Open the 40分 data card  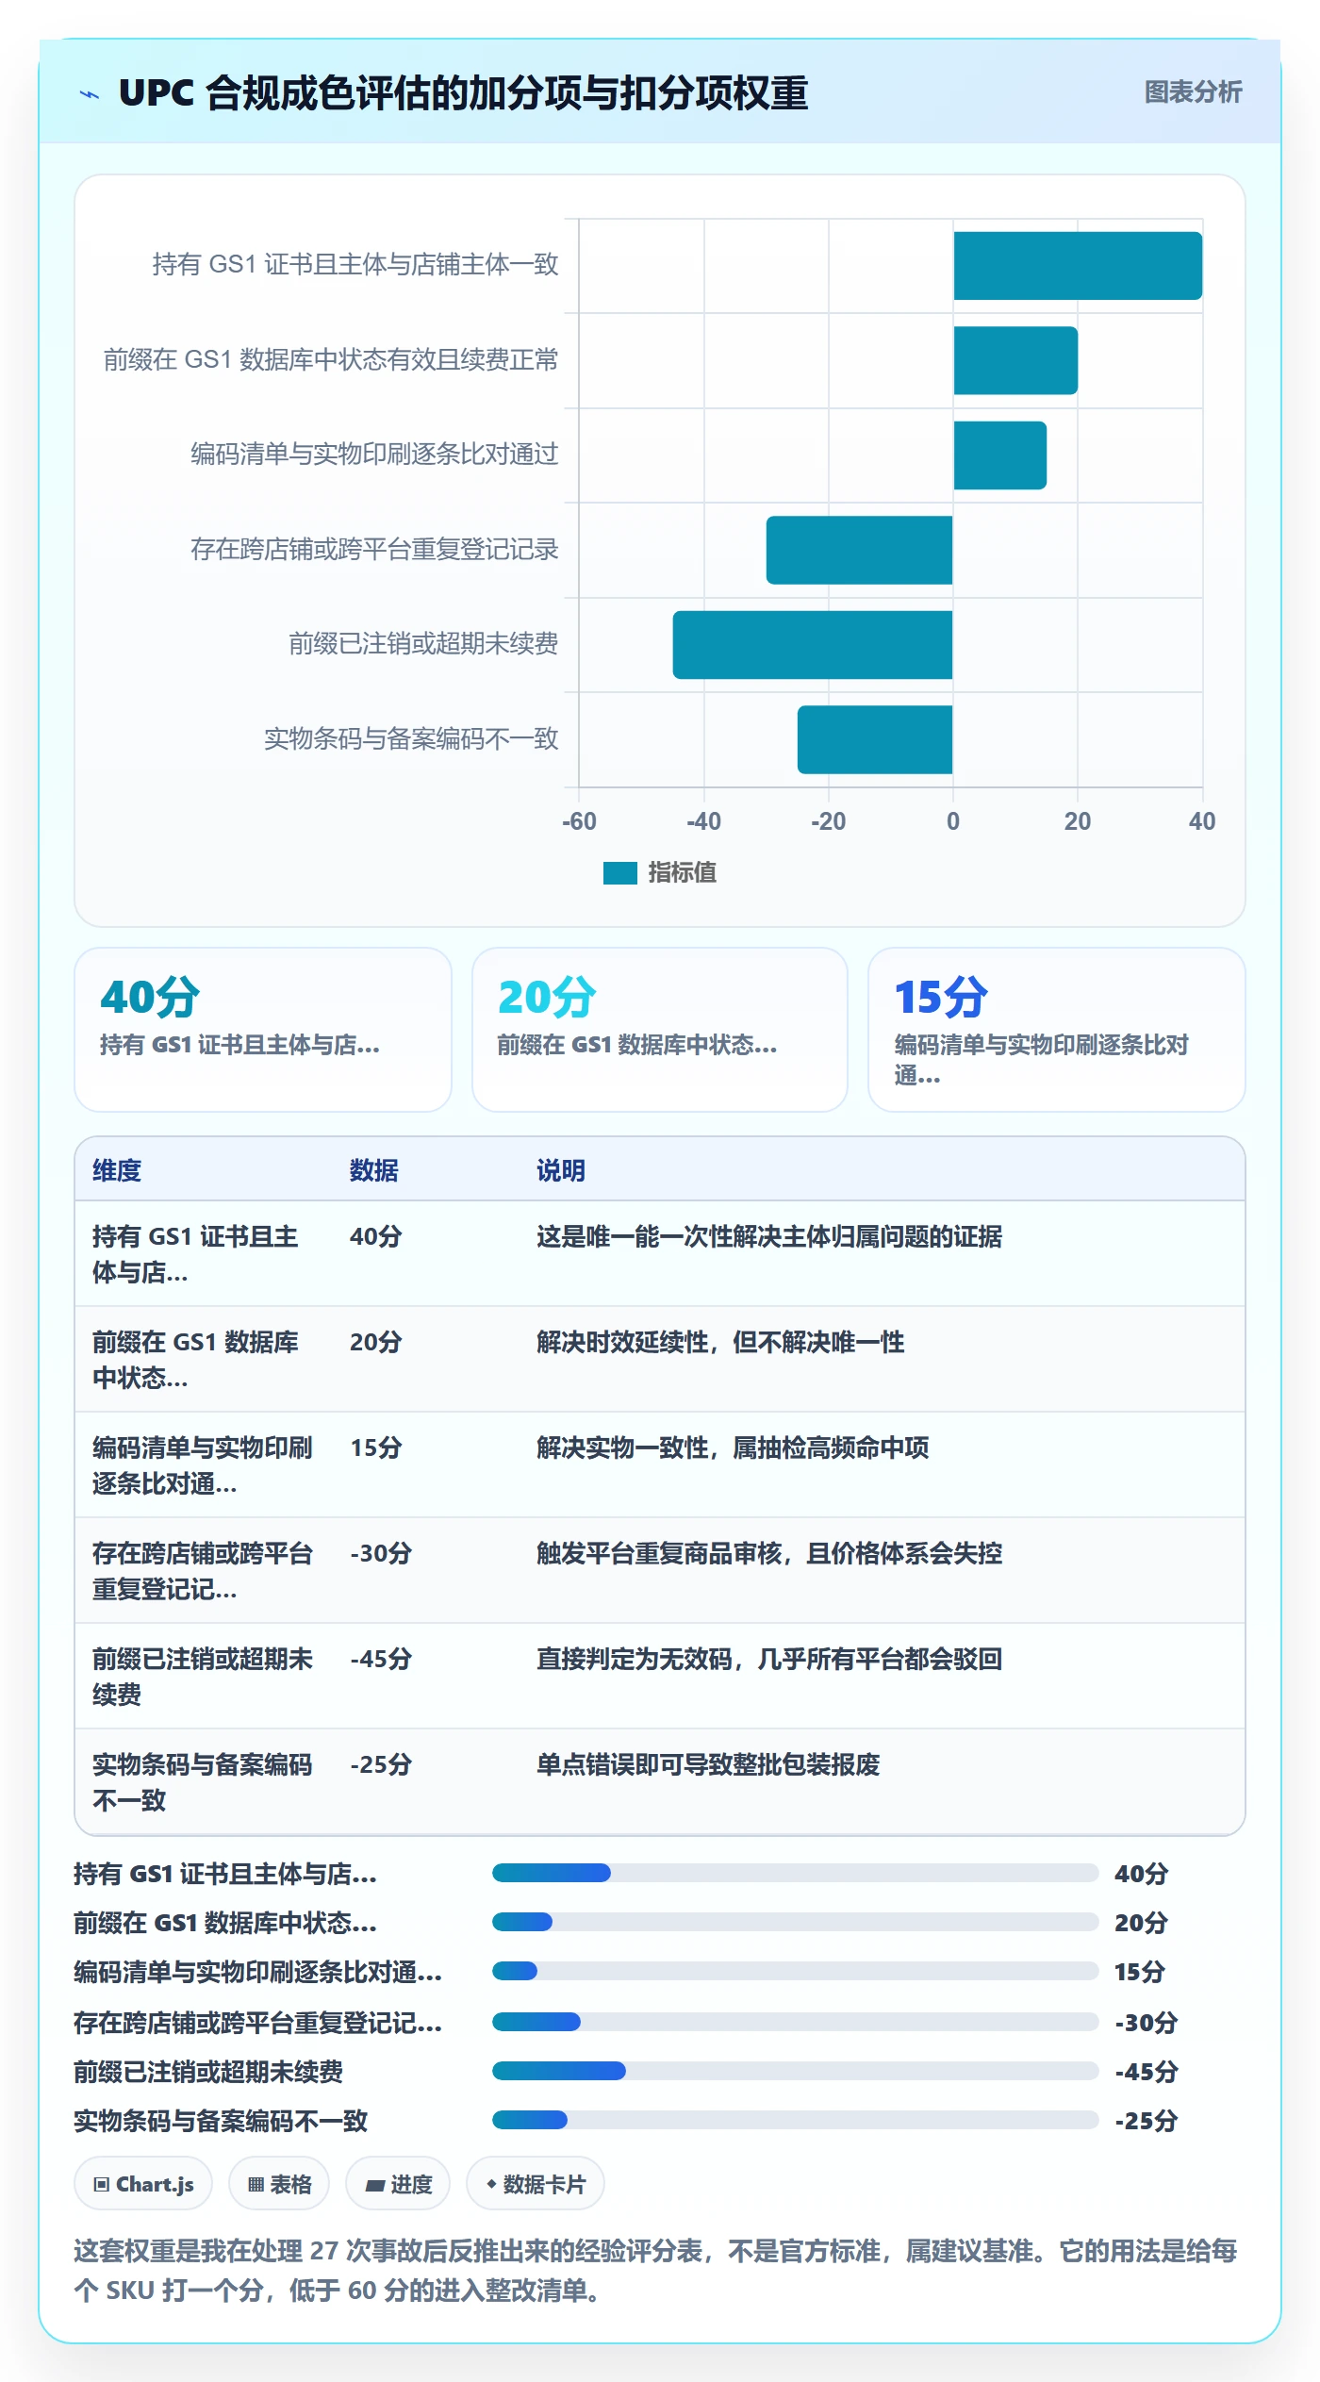pyautogui.click(x=263, y=1030)
